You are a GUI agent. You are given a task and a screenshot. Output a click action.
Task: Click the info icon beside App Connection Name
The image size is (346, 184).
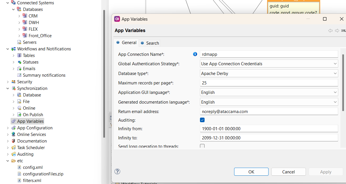pyautogui.click(x=195, y=54)
